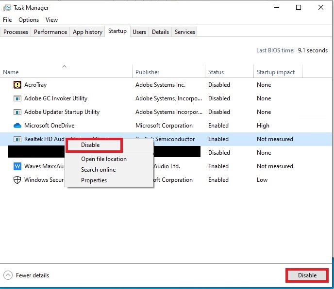
Task: Choose Open file location in context menu
Action: 104,159
